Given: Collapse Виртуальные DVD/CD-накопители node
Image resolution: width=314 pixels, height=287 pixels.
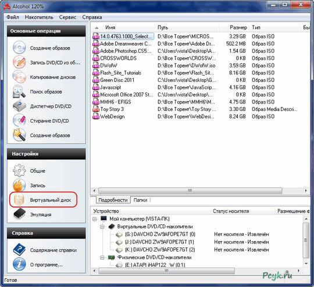Looking at the screenshot, I should pyautogui.click(x=102, y=227).
